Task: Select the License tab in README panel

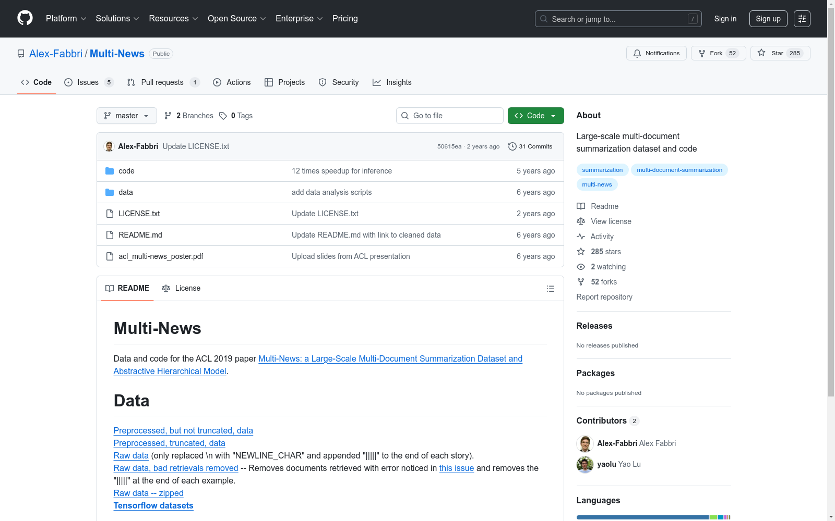Action: click(x=181, y=288)
